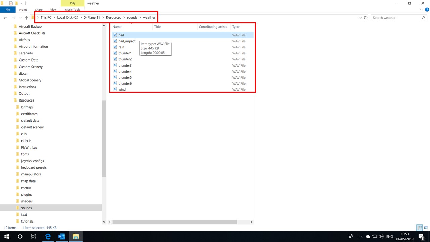This screenshot has width=430, height=242.
Task: Select the wind file icon
Action: pos(115,89)
